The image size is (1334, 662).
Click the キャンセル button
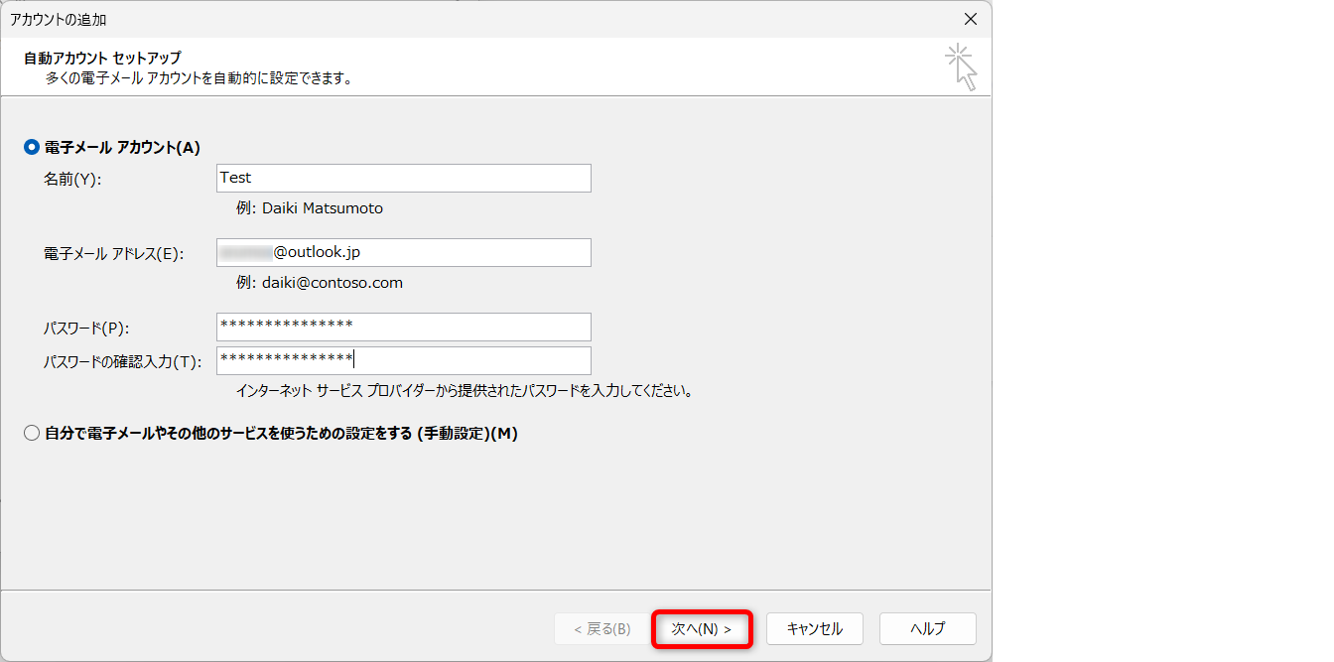[814, 629]
